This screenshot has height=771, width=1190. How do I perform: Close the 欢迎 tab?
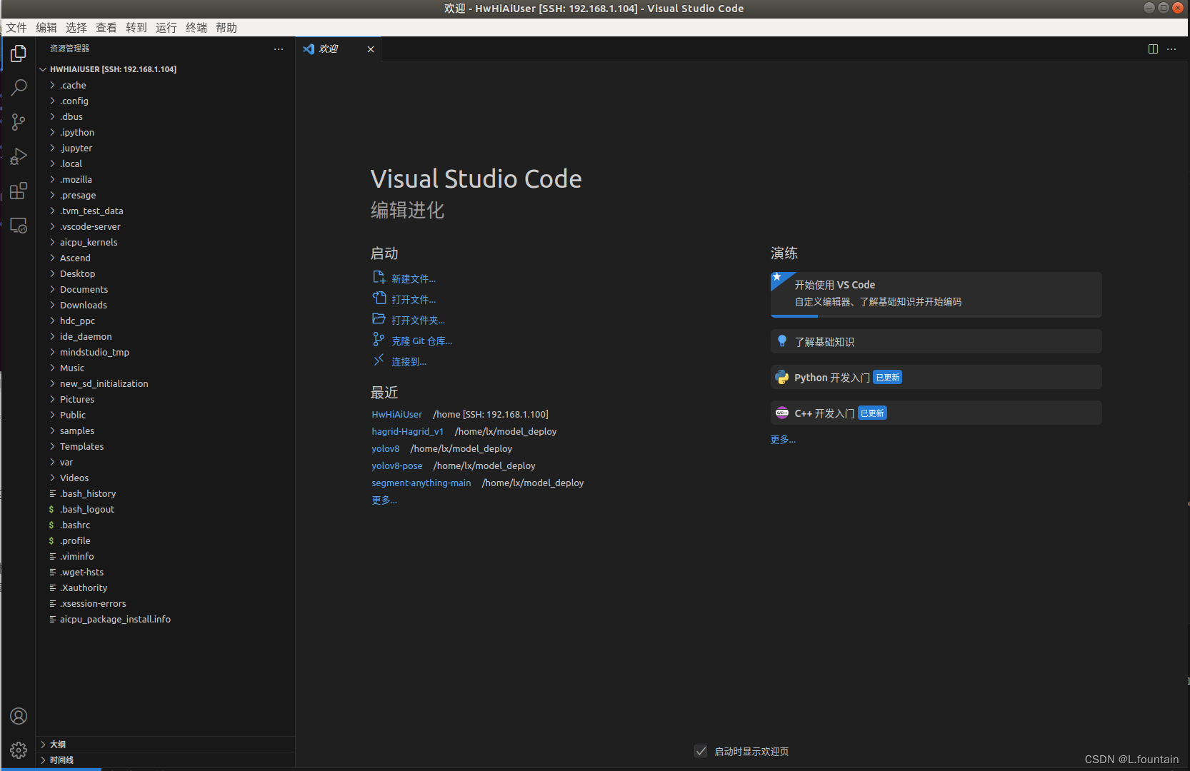tap(371, 49)
